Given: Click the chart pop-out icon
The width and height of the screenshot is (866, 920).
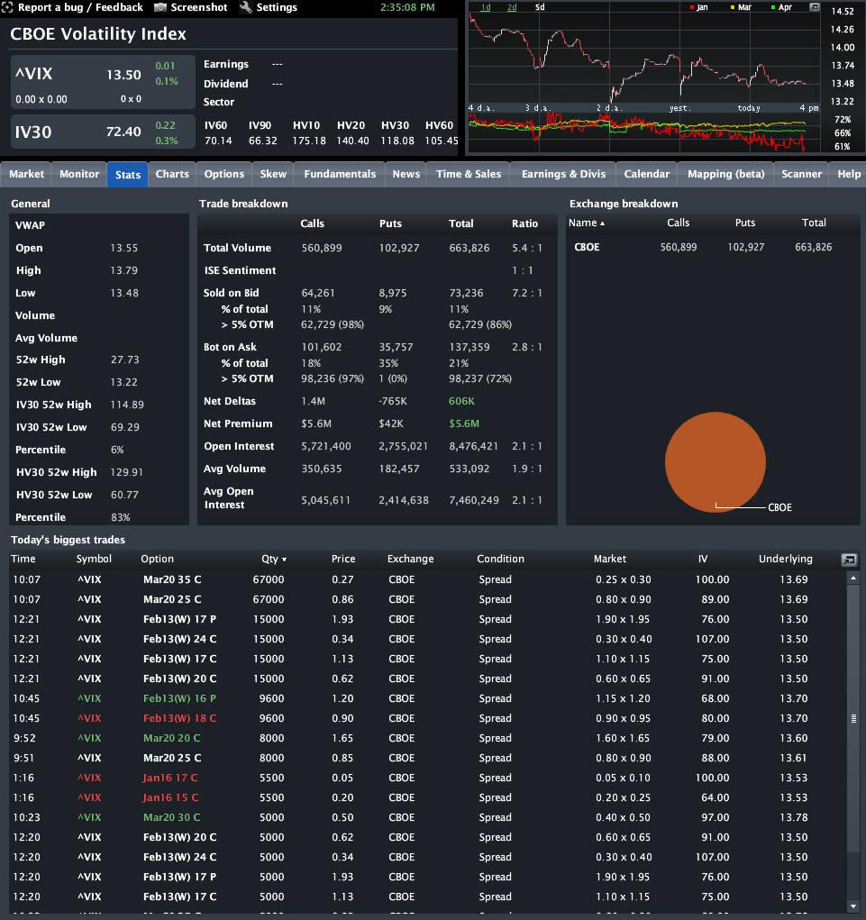Looking at the screenshot, I should click(x=815, y=7).
